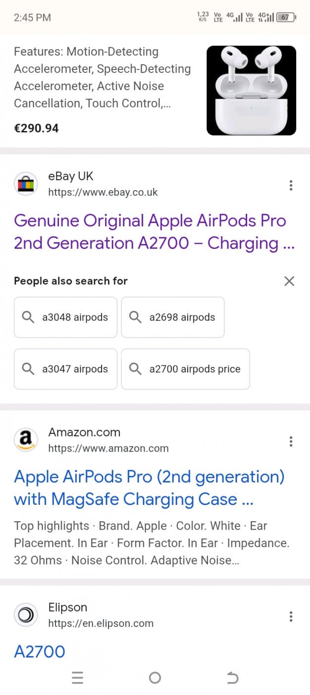Image resolution: width=310 pixels, height=695 pixels.
Task: Open Genuine Original Apple AirPods Pro link
Action: click(x=150, y=232)
